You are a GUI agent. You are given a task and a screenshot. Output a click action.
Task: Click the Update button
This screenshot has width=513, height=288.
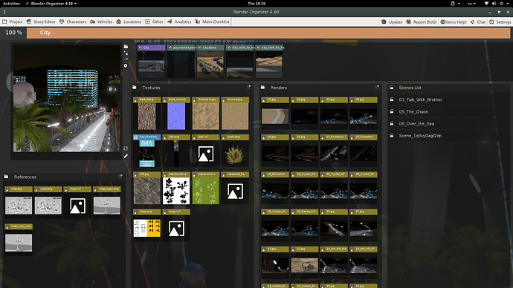(x=392, y=22)
